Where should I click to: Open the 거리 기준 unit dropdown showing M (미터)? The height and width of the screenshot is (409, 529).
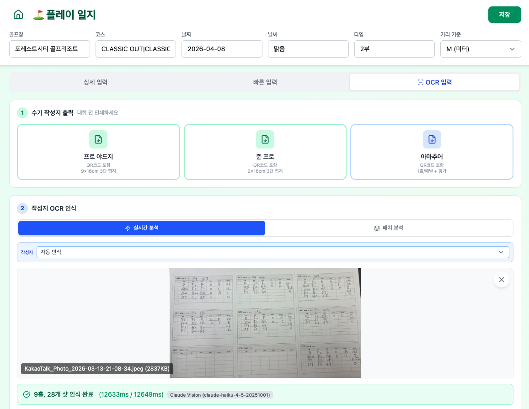[x=481, y=49]
